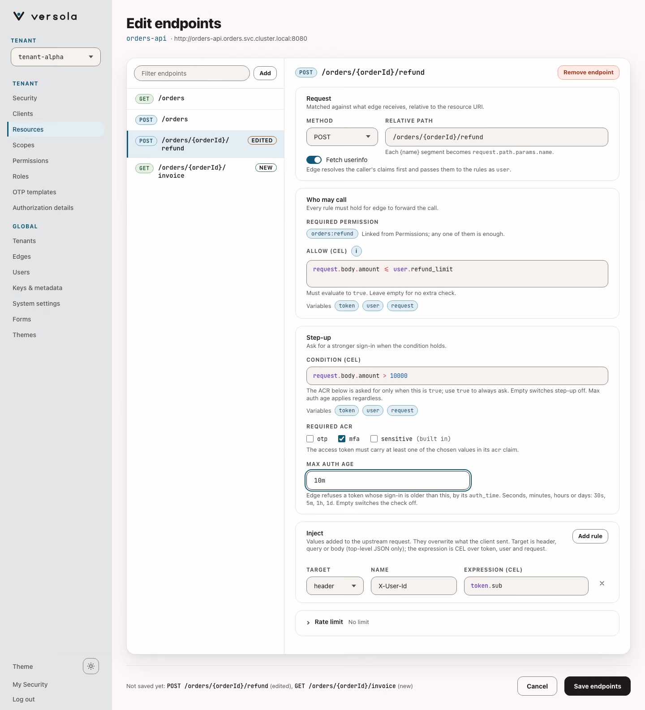Click the "Theme" label in sidebar
The image size is (645, 710).
pyautogui.click(x=23, y=667)
